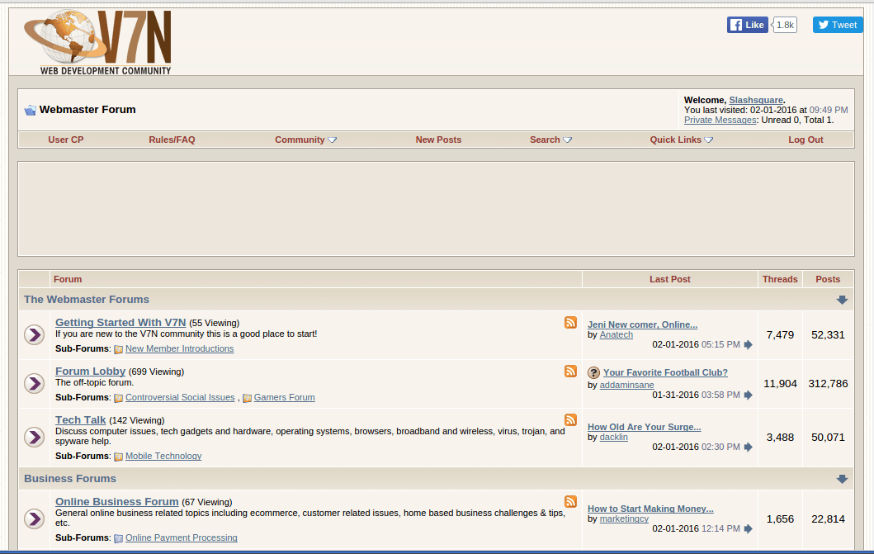Collapse The Webmaster Forums category
Viewport: 874px width, 554px height.
pos(842,300)
